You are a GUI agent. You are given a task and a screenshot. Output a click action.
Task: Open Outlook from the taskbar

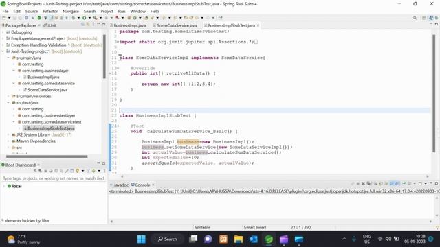coord(254,239)
